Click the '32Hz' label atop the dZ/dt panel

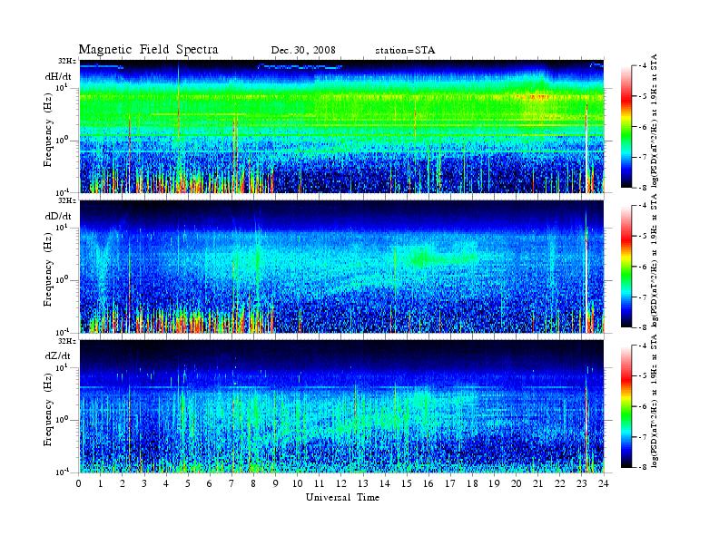[x=66, y=341]
